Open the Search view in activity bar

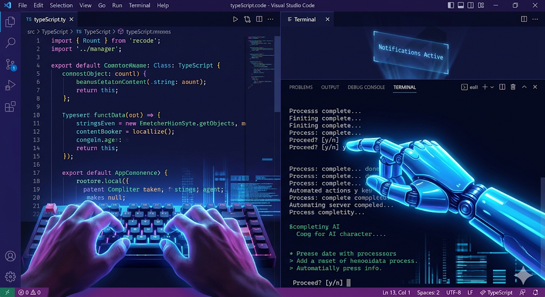[10, 43]
